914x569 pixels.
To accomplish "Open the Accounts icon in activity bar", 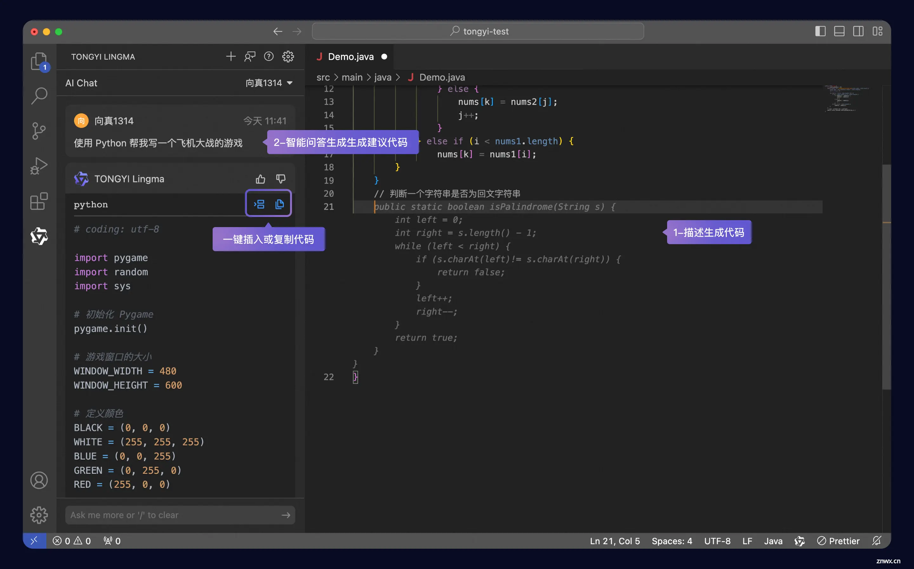I will (39, 480).
